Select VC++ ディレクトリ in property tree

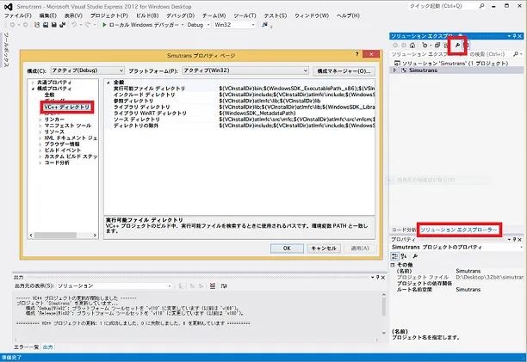point(67,107)
